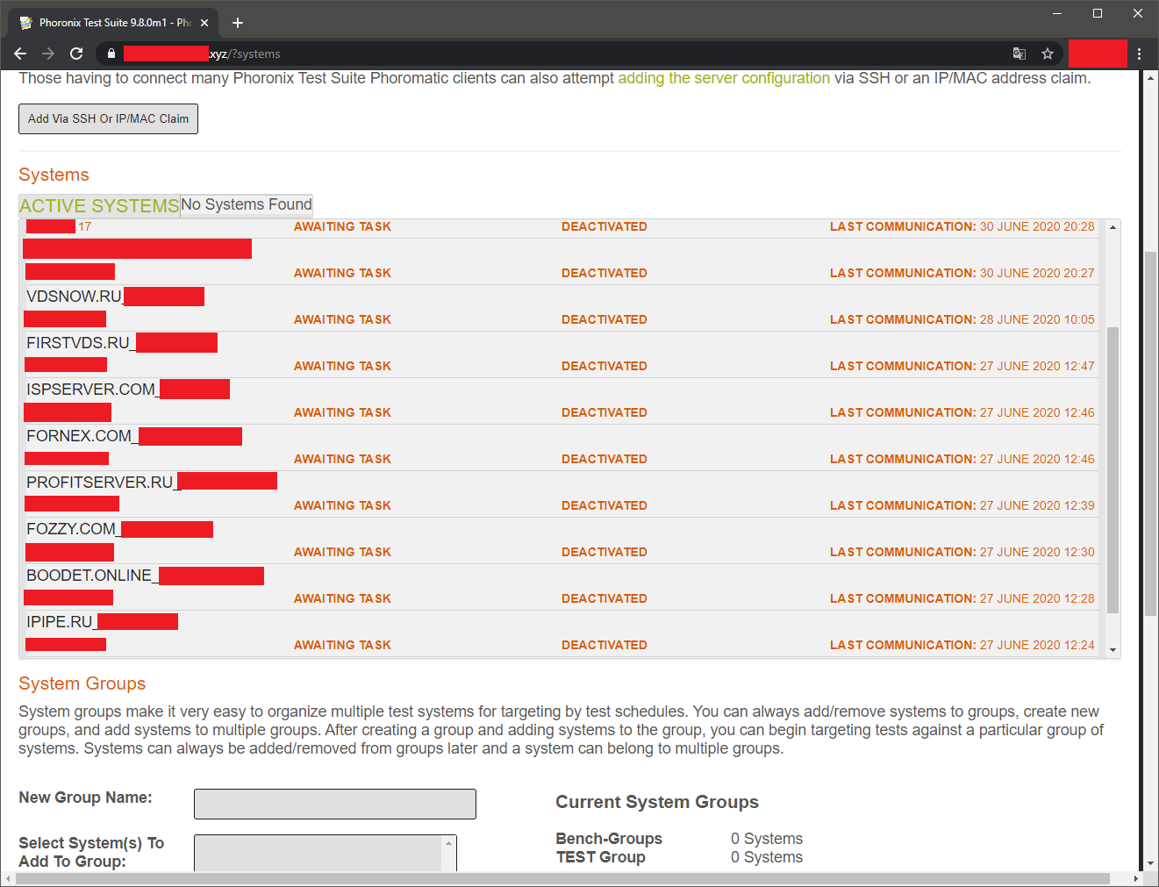Viewport: 1159px width, 887px height.
Task: Open the translate page icon
Action: pyautogui.click(x=1019, y=54)
